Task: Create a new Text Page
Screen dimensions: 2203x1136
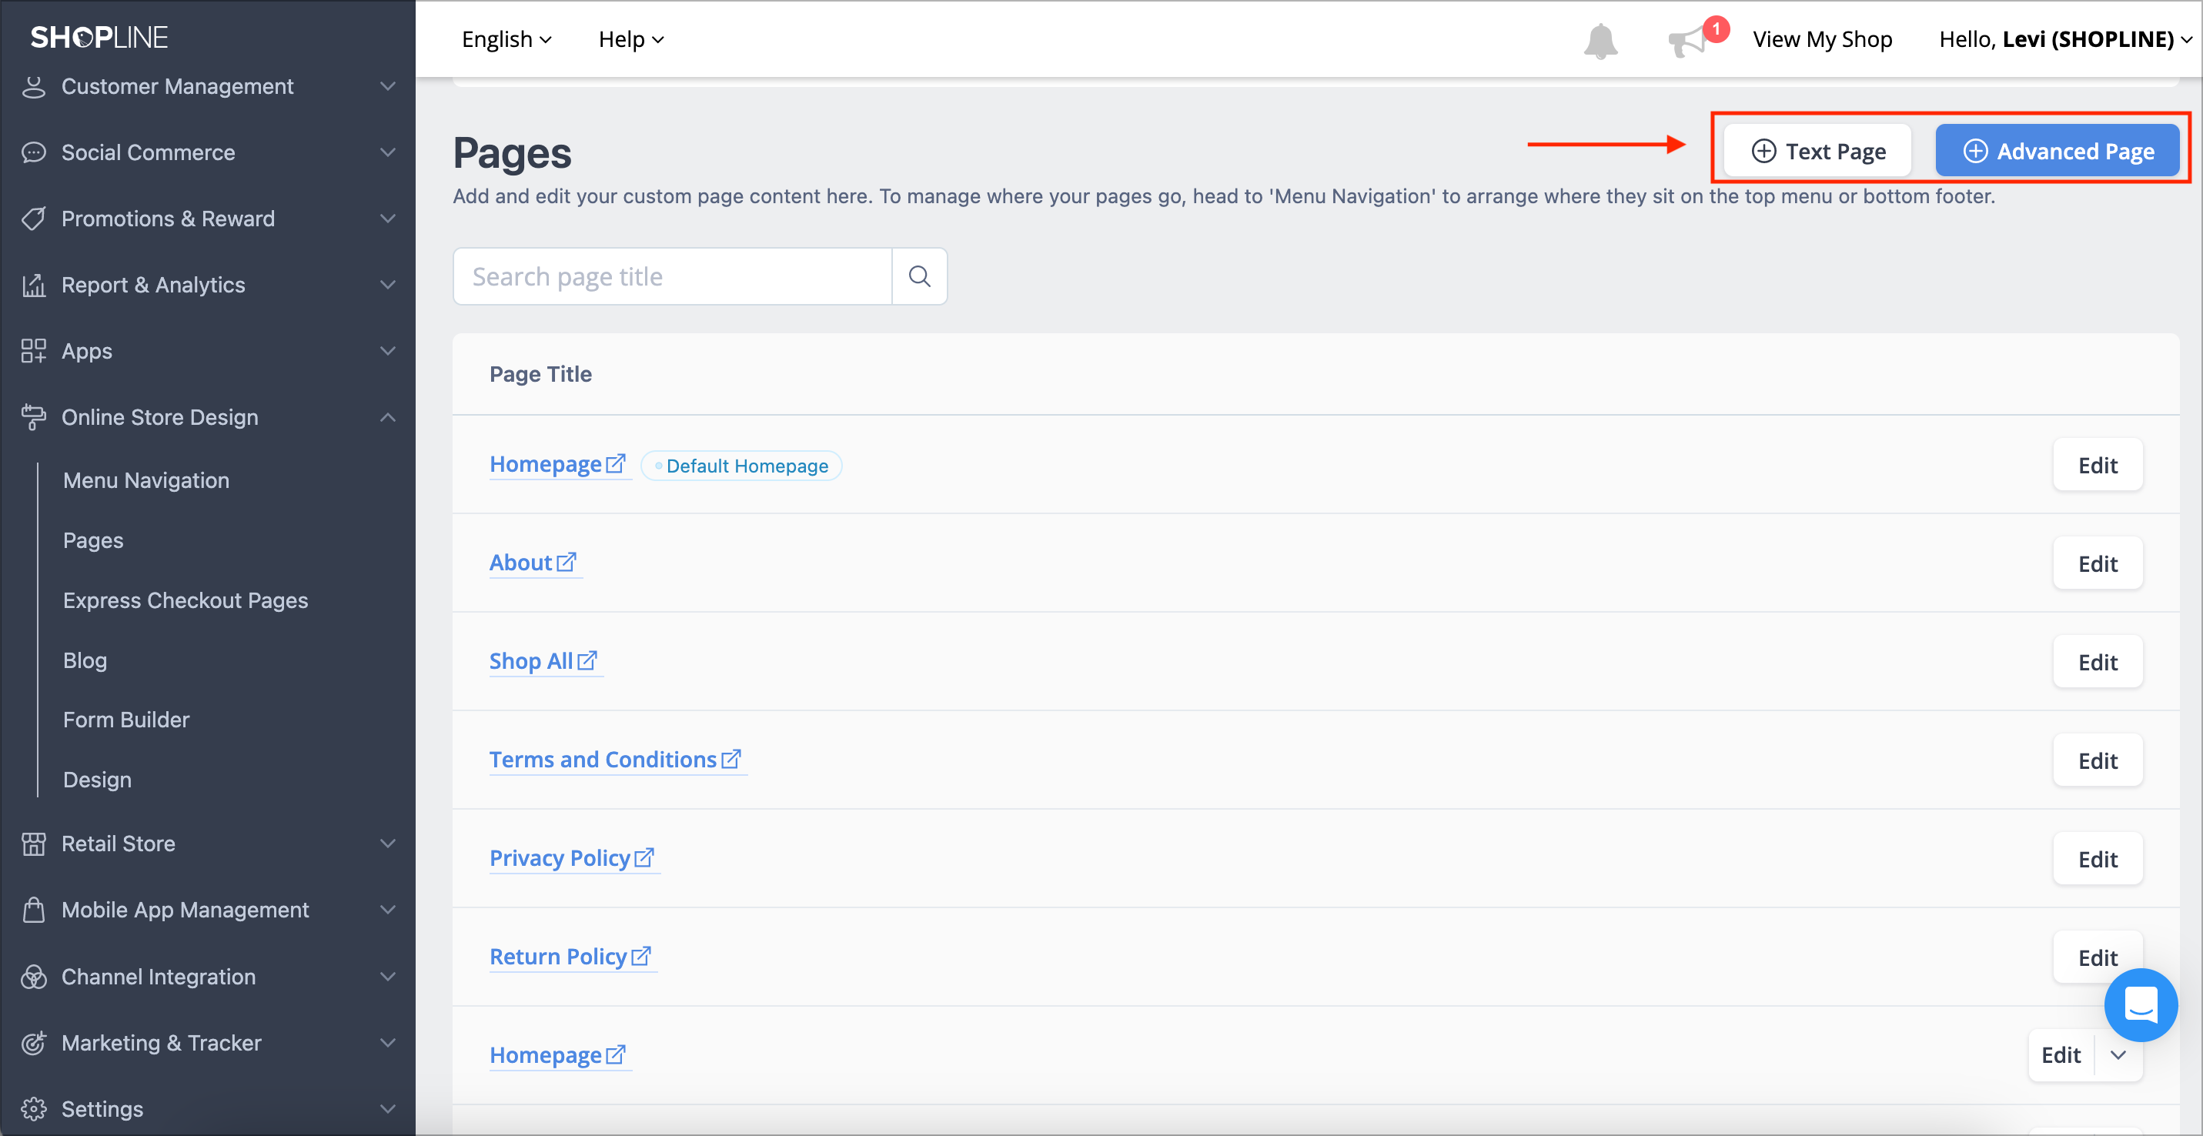Action: (x=1817, y=152)
